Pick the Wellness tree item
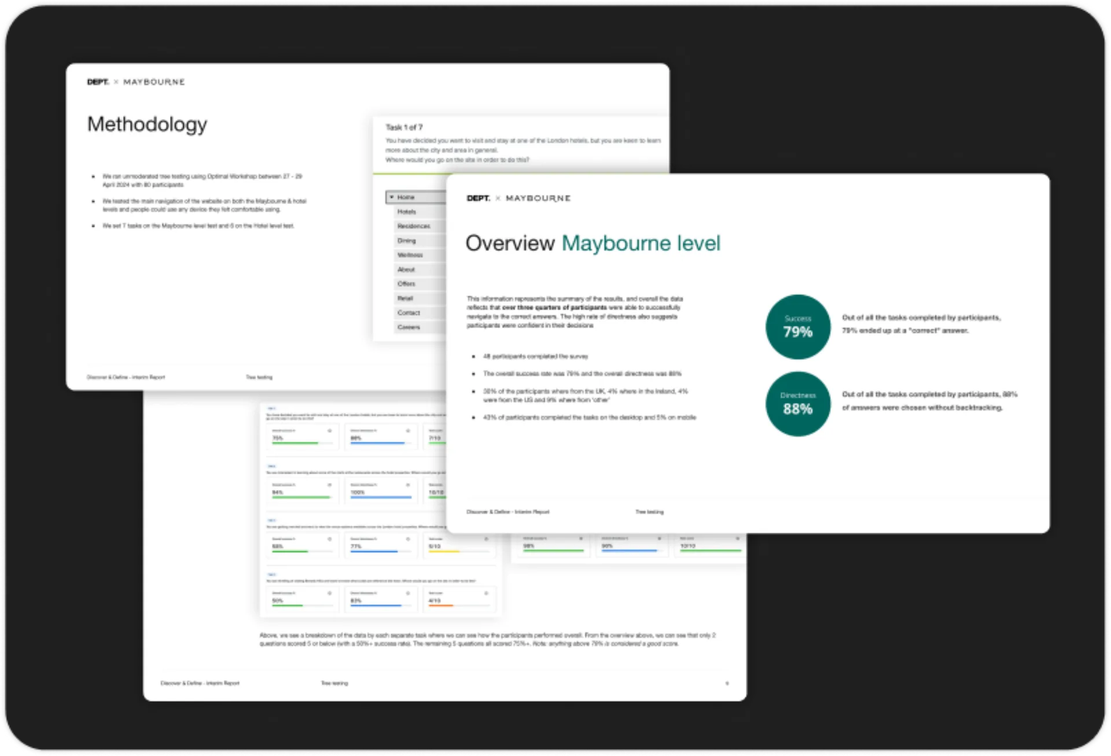1111x756 pixels. point(410,255)
